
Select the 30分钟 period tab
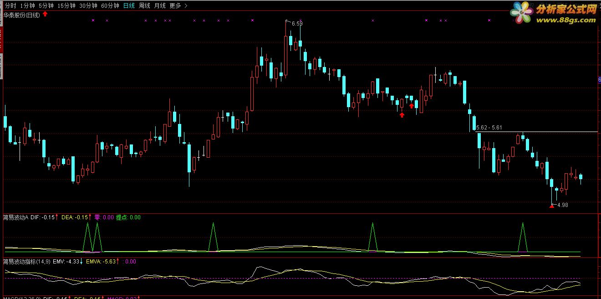pyautogui.click(x=88, y=6)
